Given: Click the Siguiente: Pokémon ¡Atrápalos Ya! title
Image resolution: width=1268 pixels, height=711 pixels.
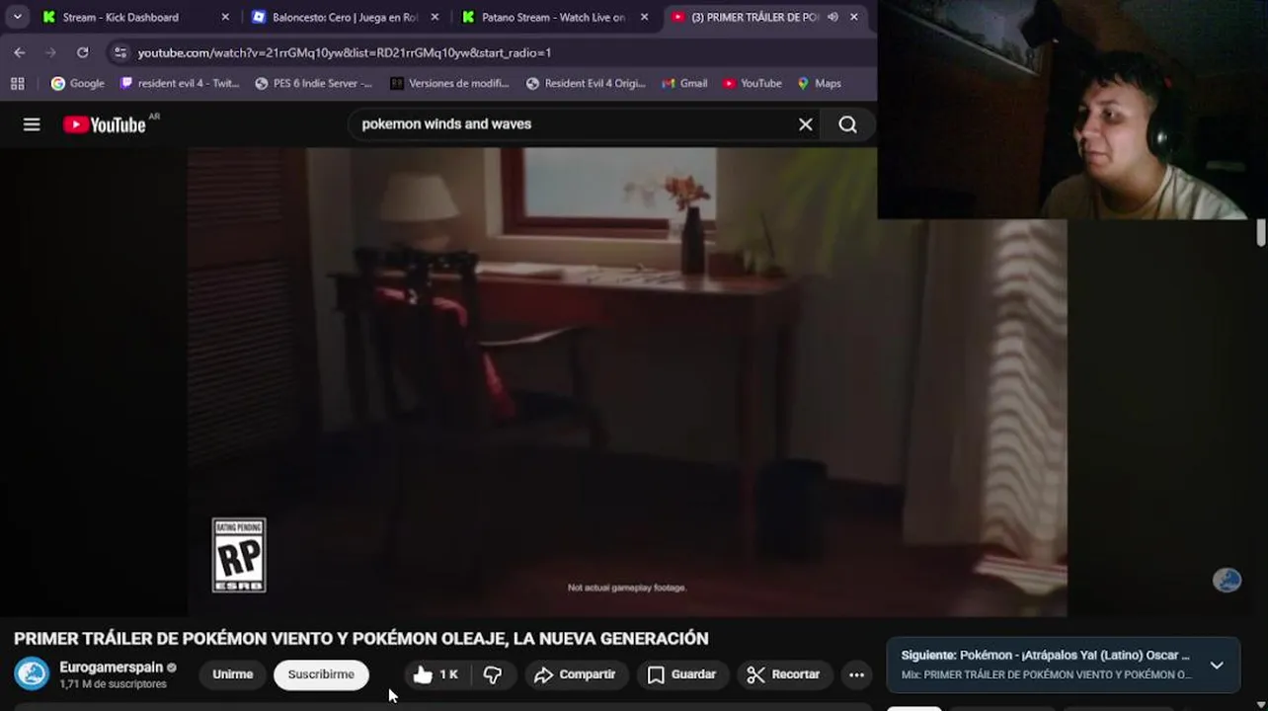Looking at the screenshot, I should click(x=1045, y=655).
